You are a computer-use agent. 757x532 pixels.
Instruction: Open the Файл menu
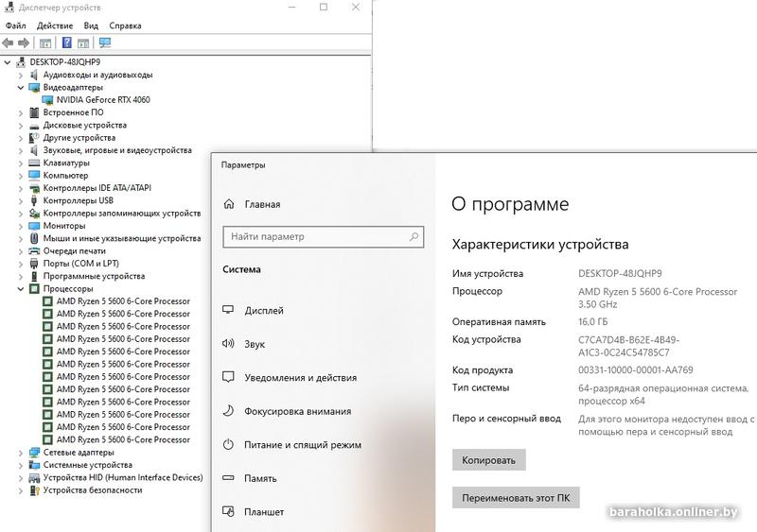click(x=15, y=26)
